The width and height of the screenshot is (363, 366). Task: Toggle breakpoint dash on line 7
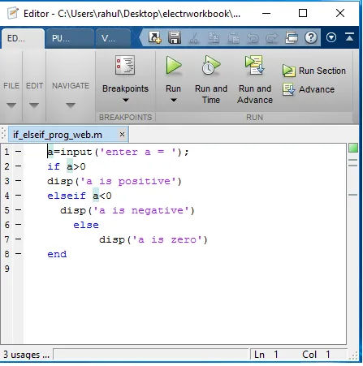[18, 239]
